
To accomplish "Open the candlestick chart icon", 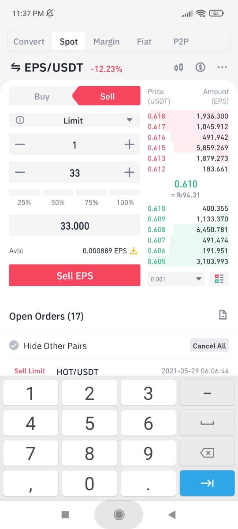I will point(178,67).
